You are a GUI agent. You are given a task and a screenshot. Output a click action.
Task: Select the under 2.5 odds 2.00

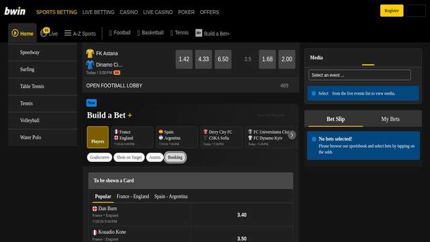tap(287, 59)
